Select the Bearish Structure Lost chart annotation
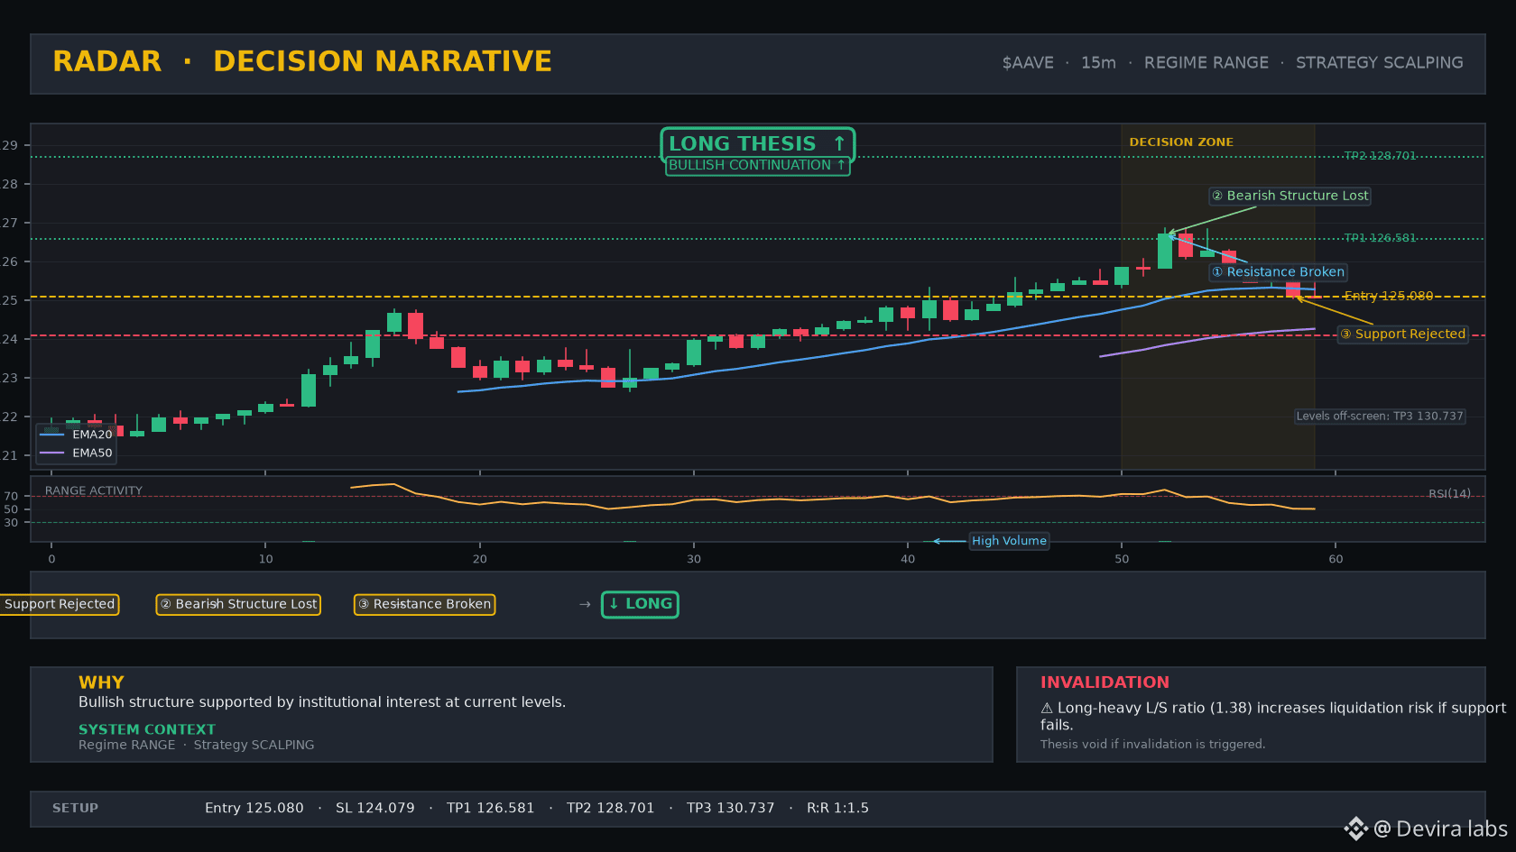The image size is (1516, 852). click(x=1290, y=196)
